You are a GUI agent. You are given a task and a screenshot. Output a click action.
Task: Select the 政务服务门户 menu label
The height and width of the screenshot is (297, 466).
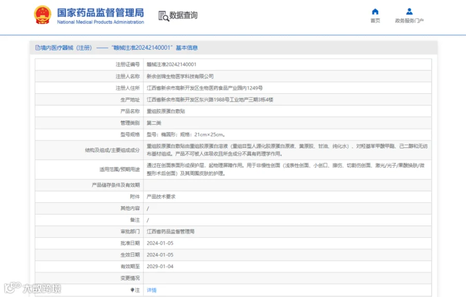(409, 21)
